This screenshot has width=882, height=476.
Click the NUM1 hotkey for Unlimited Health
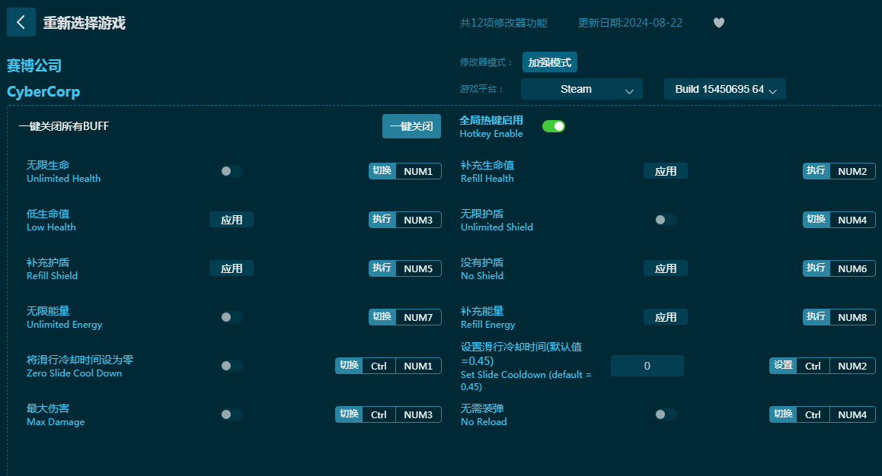coord(417,171)
